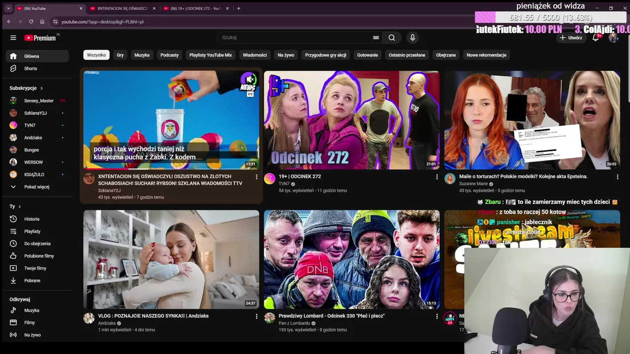Select the Muzyka filter chip
The width and height of the screenshot is (630, 354).
click(x=142, y=55)
